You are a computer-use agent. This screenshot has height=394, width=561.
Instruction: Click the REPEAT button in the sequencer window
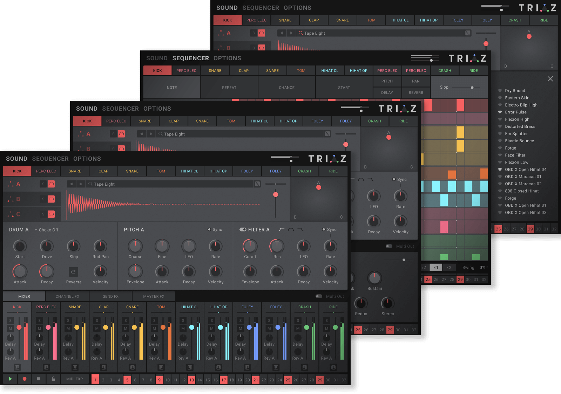tap(229, 88)
